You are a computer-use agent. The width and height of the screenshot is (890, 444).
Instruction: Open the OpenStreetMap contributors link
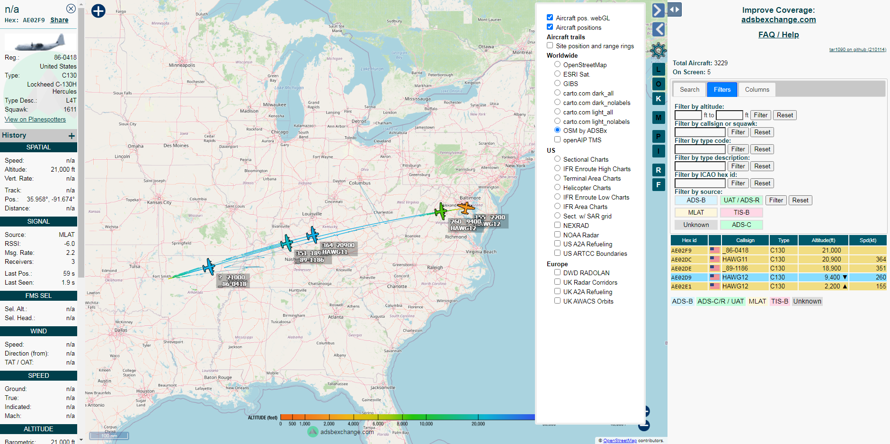click(x=620, y=441)
